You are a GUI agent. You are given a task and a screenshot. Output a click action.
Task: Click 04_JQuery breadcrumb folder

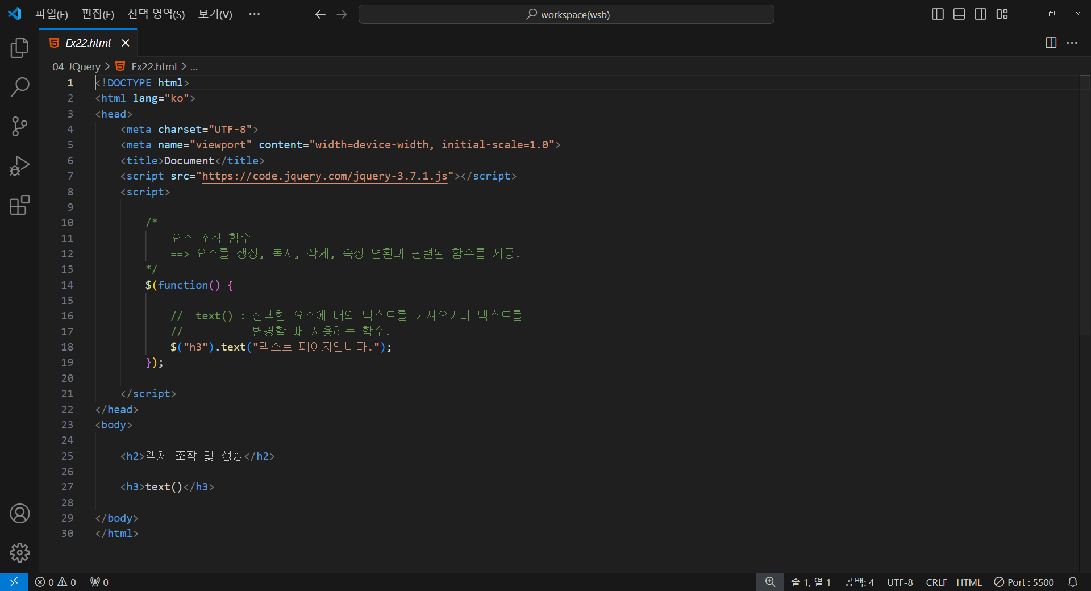pos(77,66)
